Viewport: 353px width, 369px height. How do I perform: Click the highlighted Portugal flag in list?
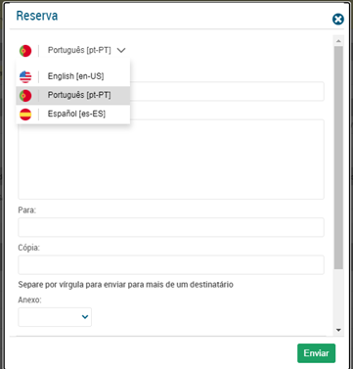click(25, 96)
